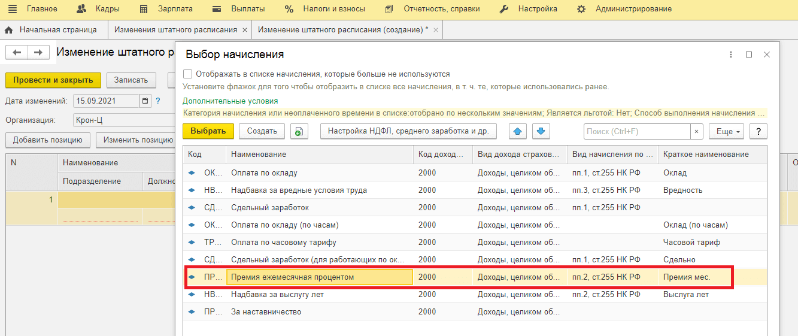Move the item down with blue arrow
Image resolution: width=798 pixels, height=336 pixels.
pyautogui.click(x=540, y=131)
